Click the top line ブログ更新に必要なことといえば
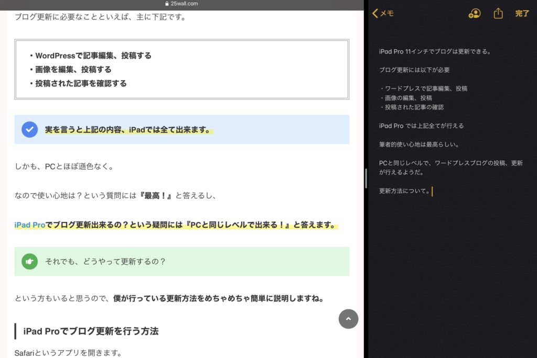This screenshot has width=537, height=358. click(x=100, y=17)
